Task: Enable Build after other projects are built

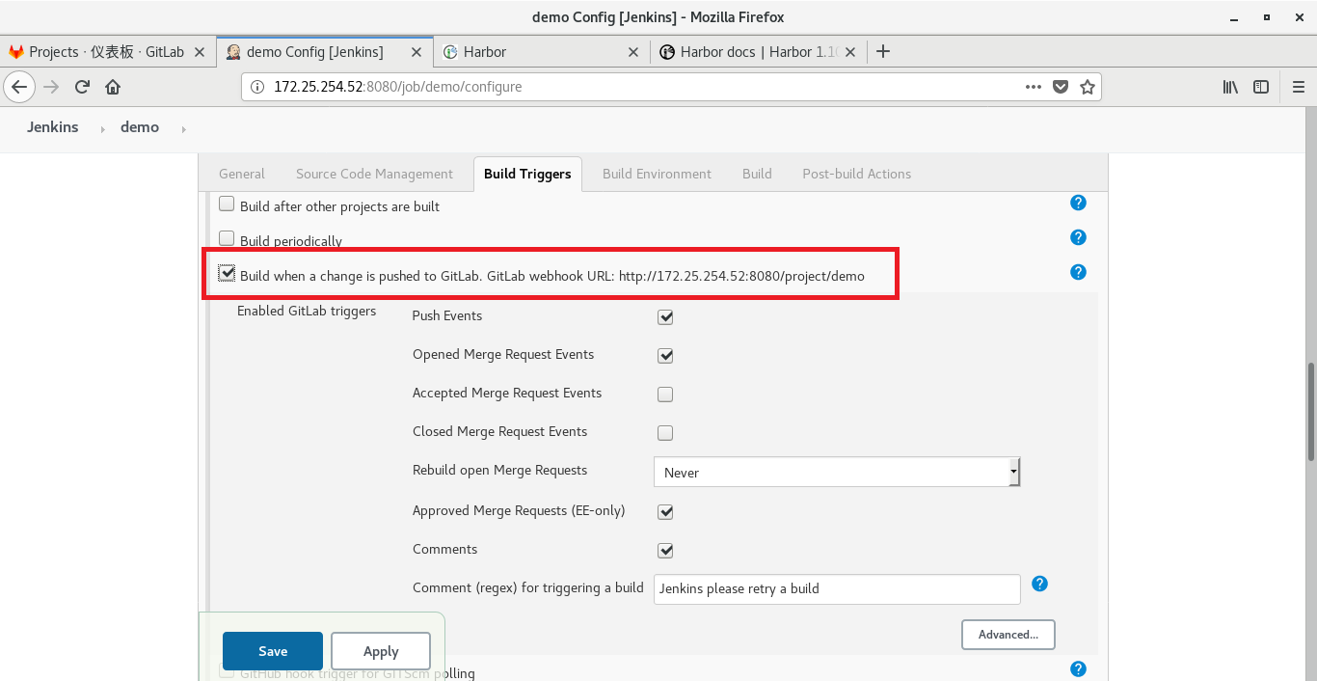Action: click(x=227, y=204)
